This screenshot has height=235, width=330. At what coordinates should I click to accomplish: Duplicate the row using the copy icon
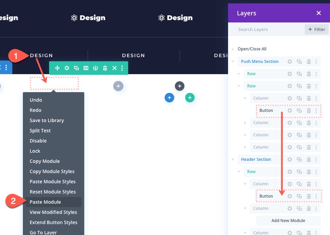click(76, 68)
